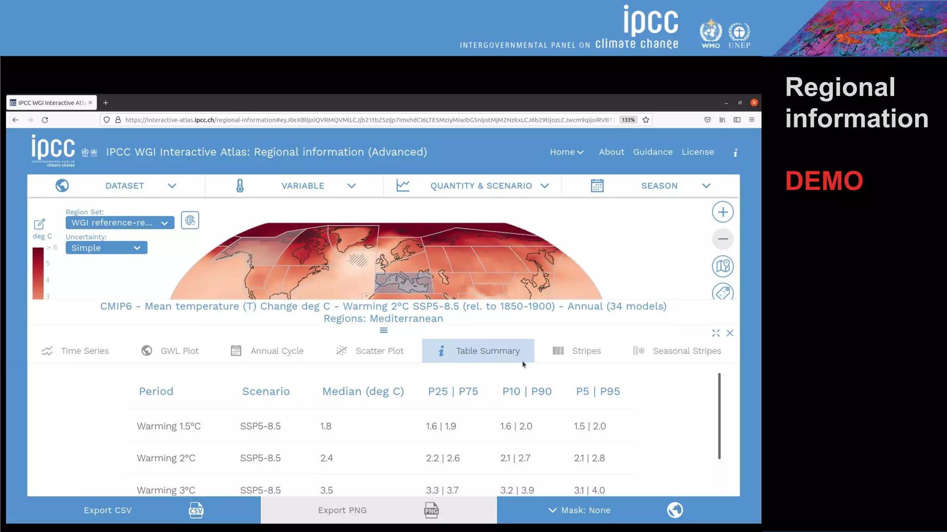The image size is (947, 532).
Task: Close the regional summary panel
Action: pyautogui.click(x=730, y=333)
